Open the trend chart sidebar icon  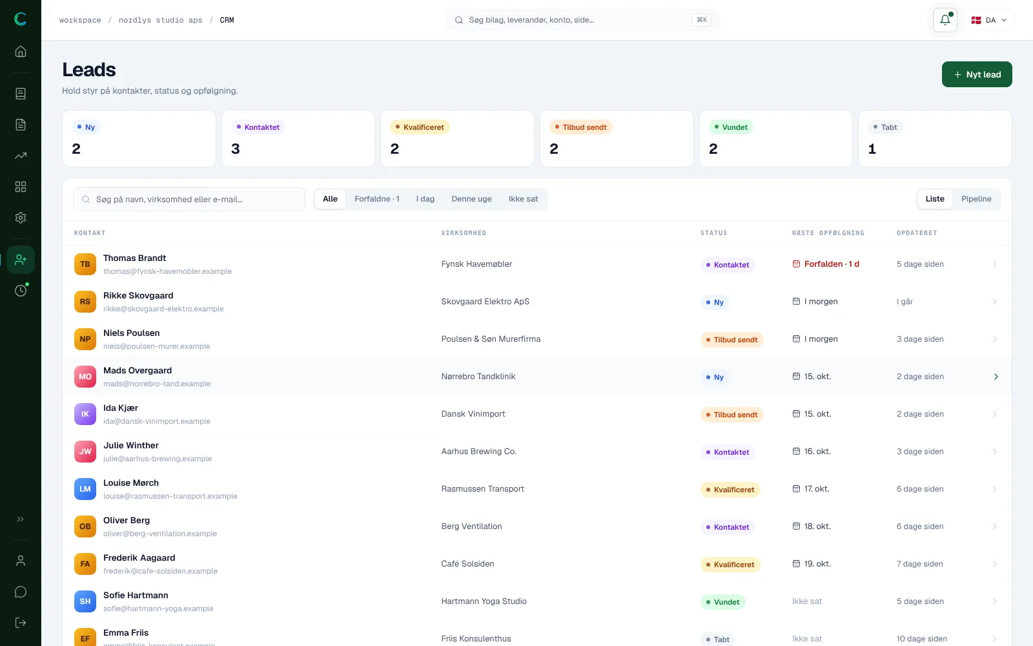pyautogui.click(x=21, y=156)
